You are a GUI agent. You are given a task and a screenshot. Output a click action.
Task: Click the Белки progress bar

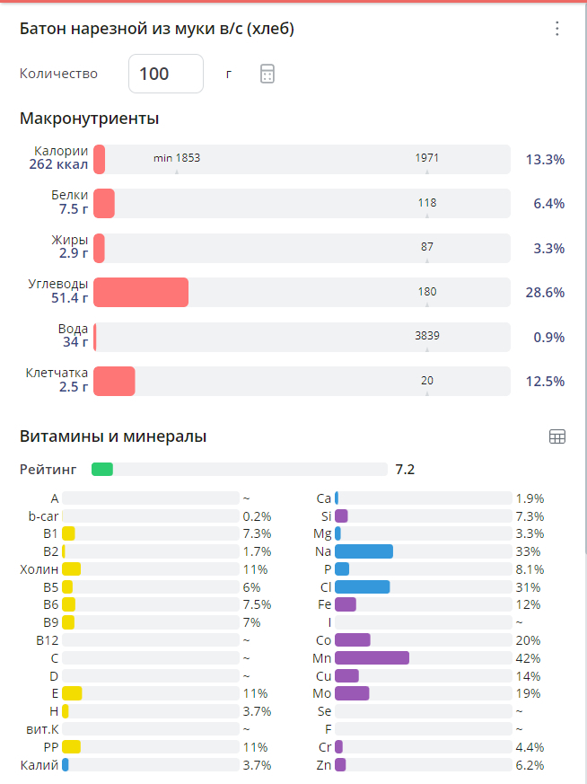[302, 204]
